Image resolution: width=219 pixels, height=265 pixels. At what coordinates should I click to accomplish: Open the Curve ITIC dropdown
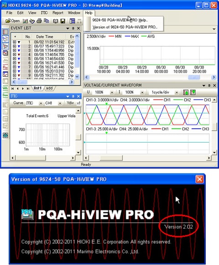tap(41, 103)
